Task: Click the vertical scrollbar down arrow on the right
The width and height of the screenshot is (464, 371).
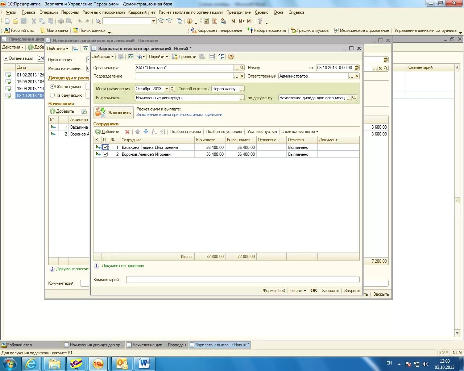Action: pyautogui.click(x=457, y=334)
